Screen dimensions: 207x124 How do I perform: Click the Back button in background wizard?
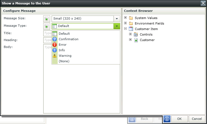pos(144,119)
